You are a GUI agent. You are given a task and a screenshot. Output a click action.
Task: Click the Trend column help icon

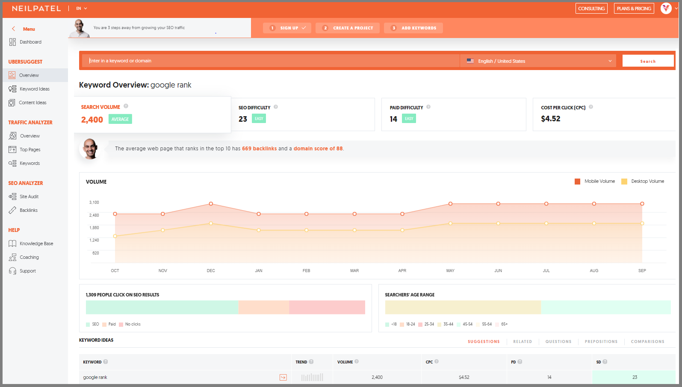[x=311, y=362]
